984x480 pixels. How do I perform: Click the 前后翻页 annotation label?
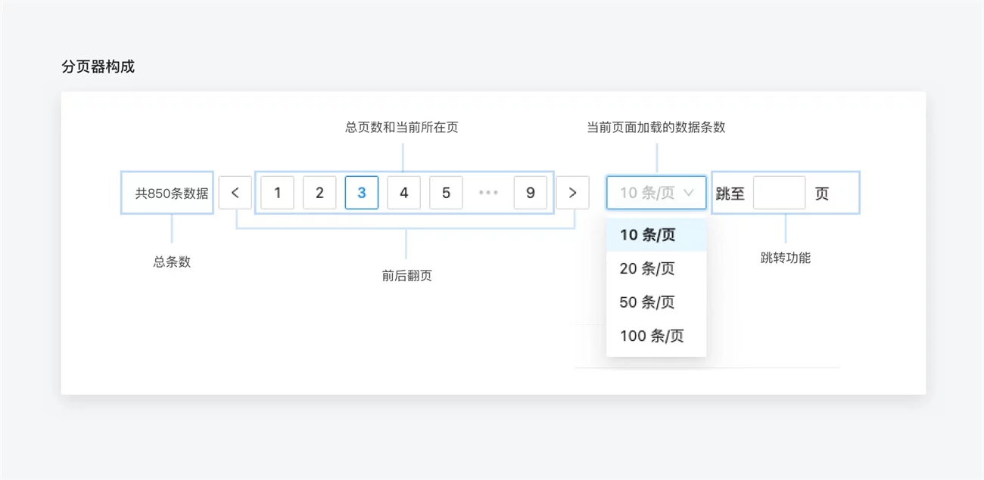click(x=406, y=276)
